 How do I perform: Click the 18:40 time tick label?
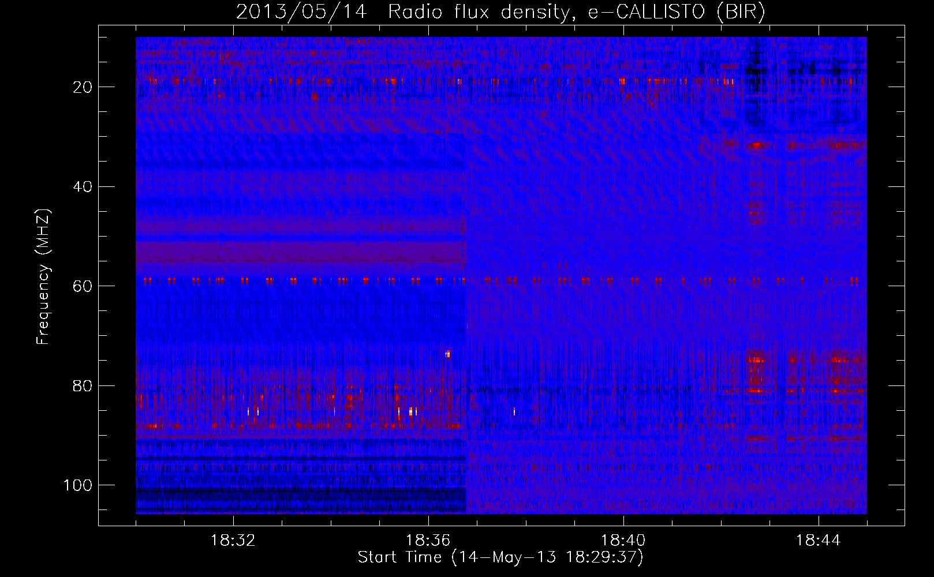point(623,541)
